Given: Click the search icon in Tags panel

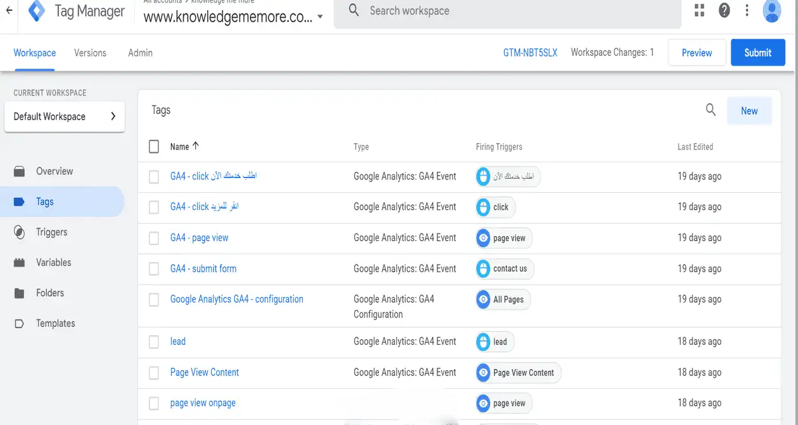Looking at the screenshot, I should (x=711, y=110).
